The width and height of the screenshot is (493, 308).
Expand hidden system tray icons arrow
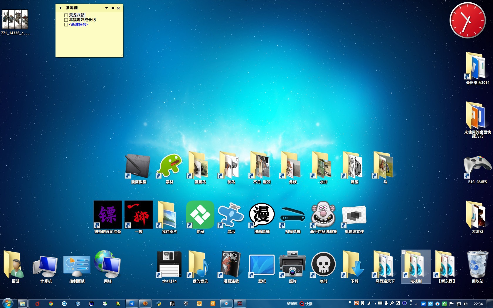(x=416, y=304)
